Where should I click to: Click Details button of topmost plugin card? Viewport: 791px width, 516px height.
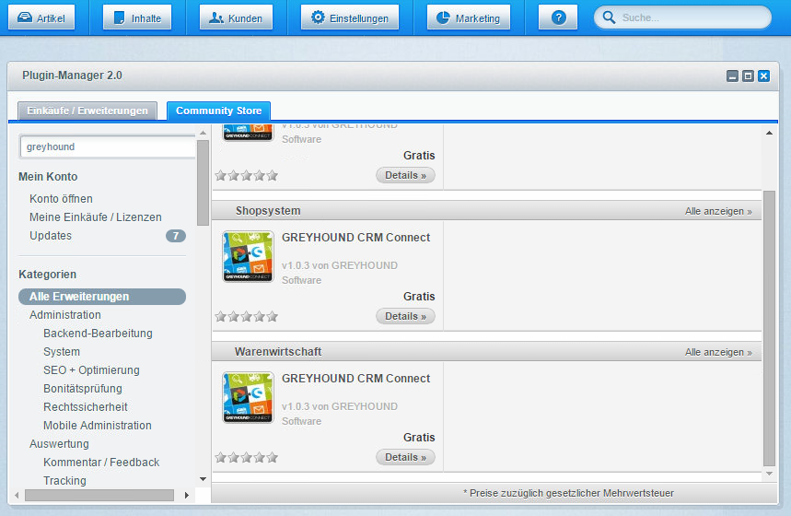pyautogui.click(x=405, y=175)
